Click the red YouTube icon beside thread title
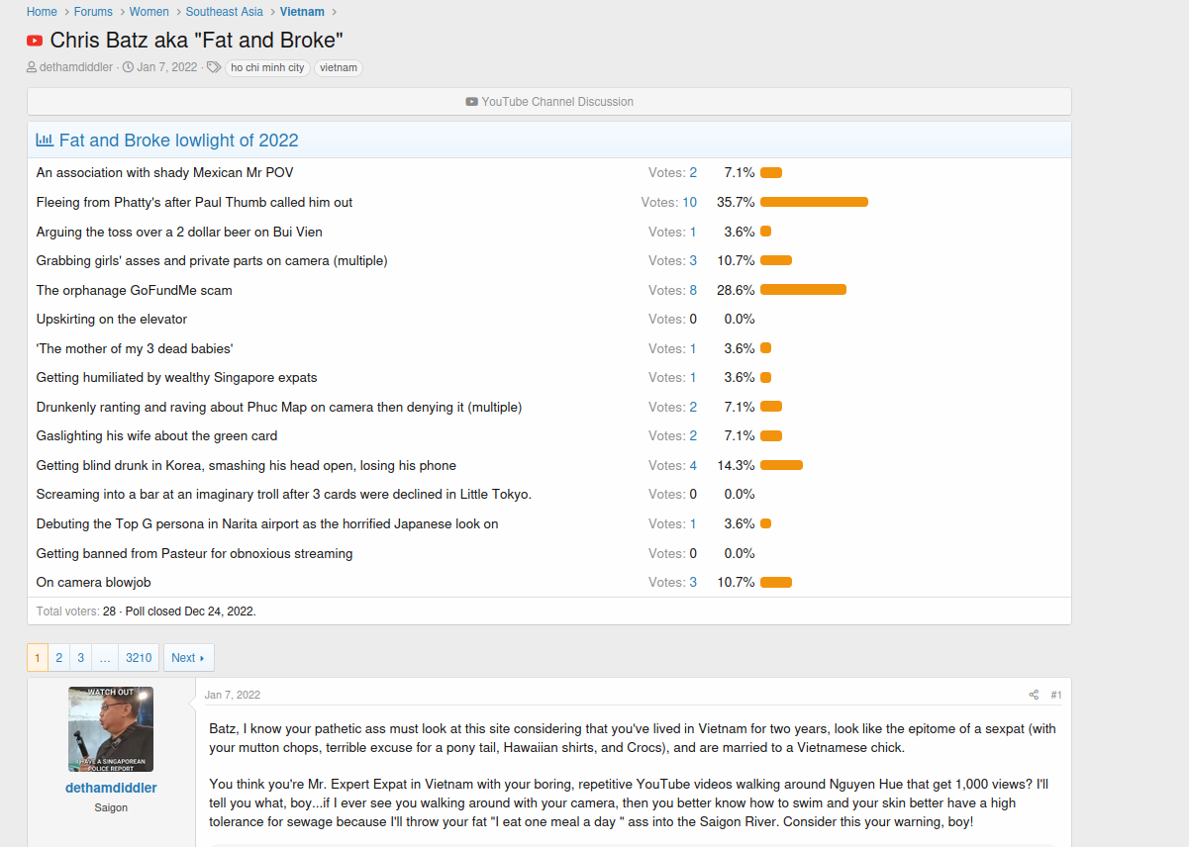 (35, 41)
